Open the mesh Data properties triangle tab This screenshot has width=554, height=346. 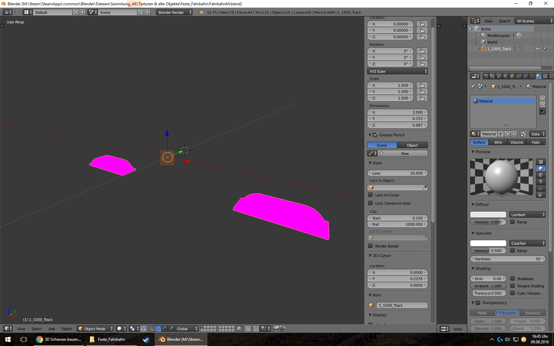point(532,76)
